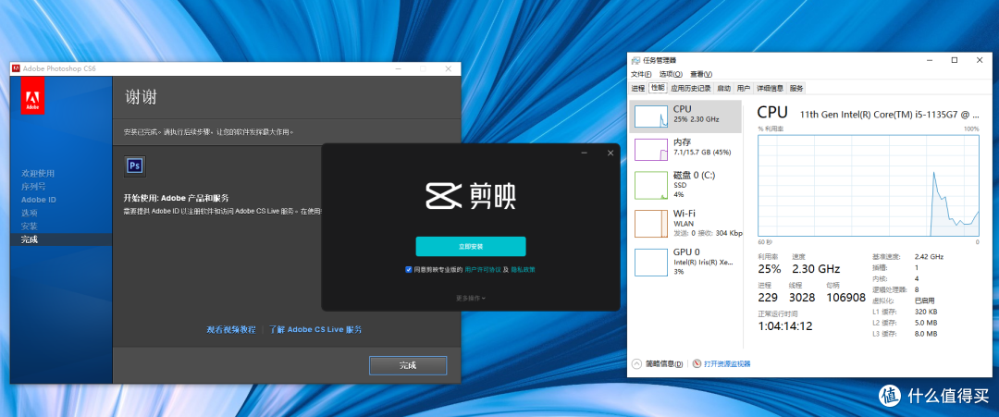The width and height of the screenshot is (999, 417).
Task: Click the base speed value 2.42 GHz
Action: point(929,256)
